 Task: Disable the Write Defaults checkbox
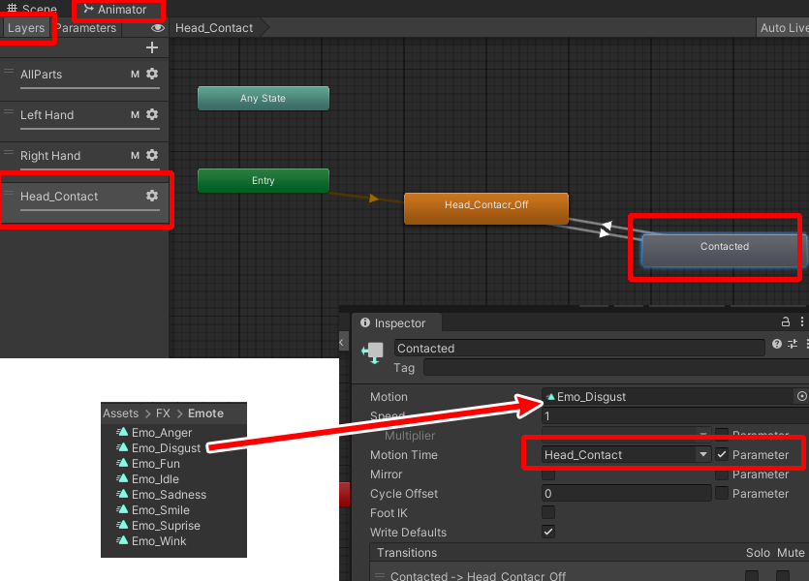548,533
